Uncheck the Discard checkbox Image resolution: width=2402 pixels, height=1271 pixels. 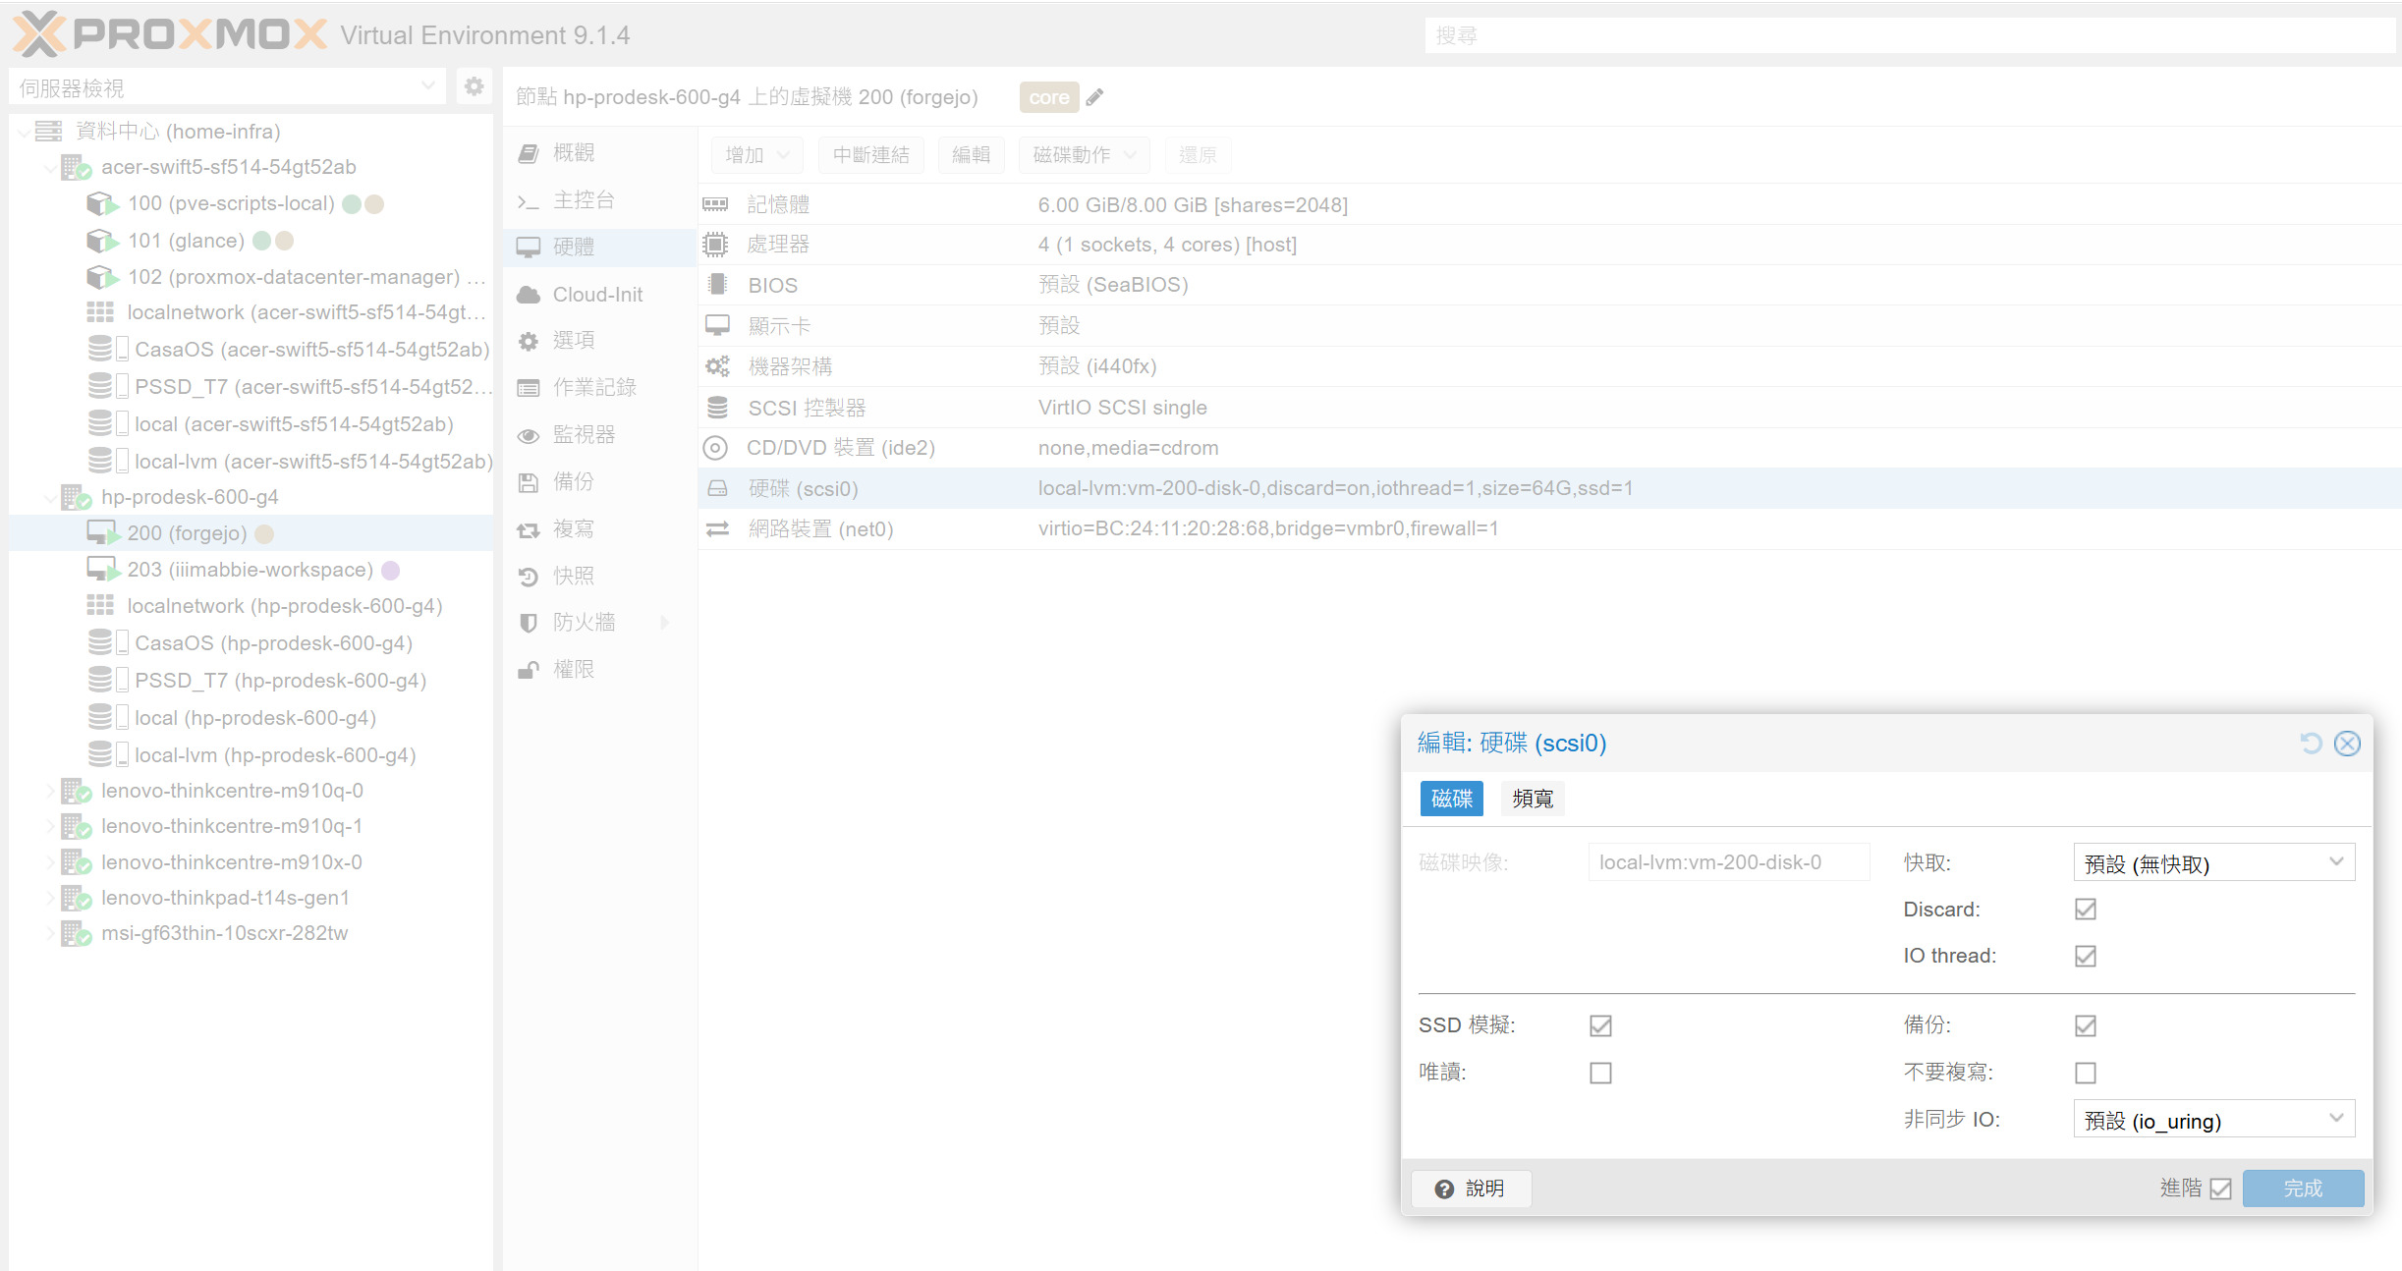point(2085,910)
